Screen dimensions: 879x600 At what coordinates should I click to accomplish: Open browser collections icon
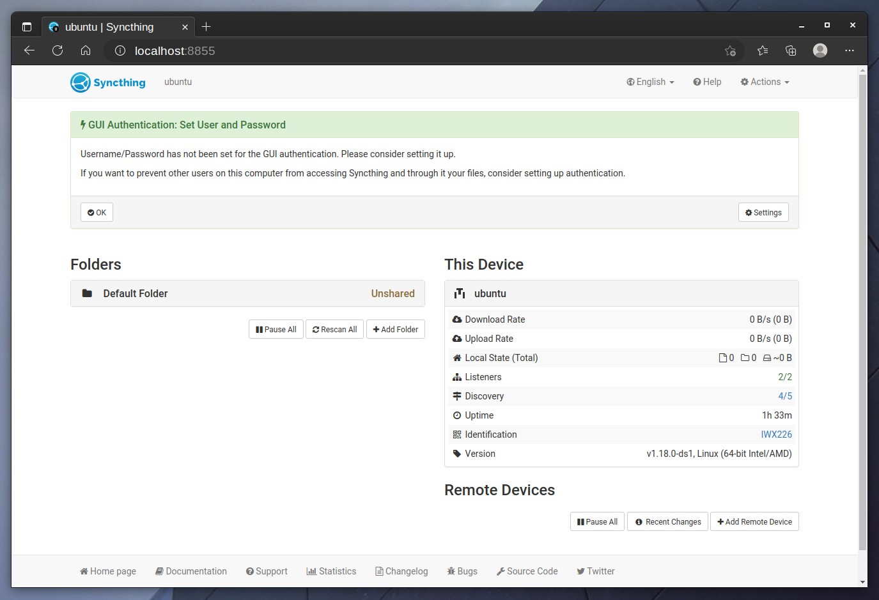point(791,50)
